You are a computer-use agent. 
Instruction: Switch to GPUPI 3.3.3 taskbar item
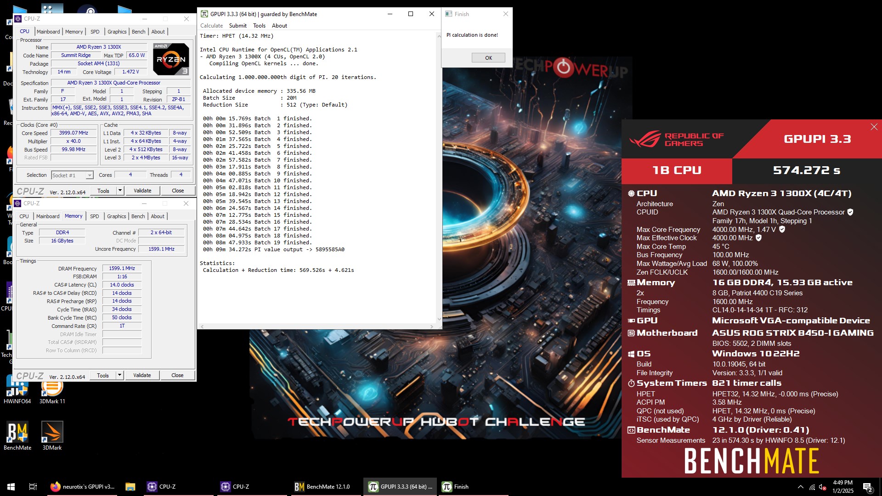click(x=401, y=487)
